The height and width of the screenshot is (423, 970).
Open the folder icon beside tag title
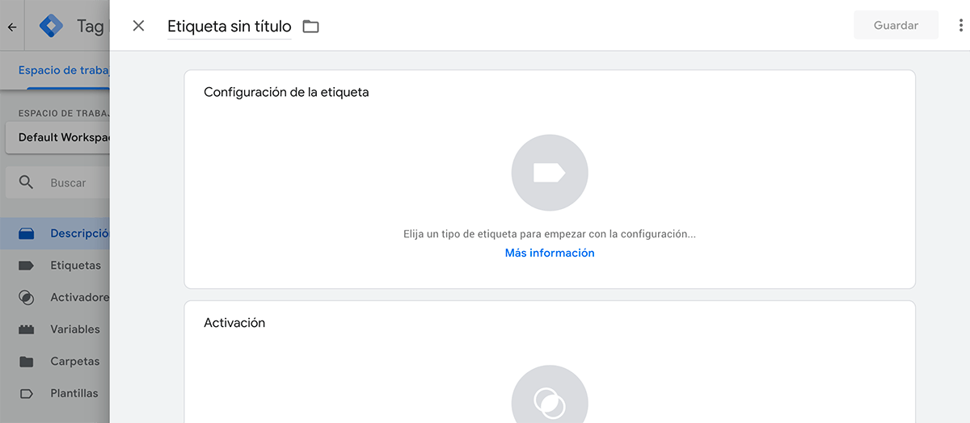click(311, 27)
